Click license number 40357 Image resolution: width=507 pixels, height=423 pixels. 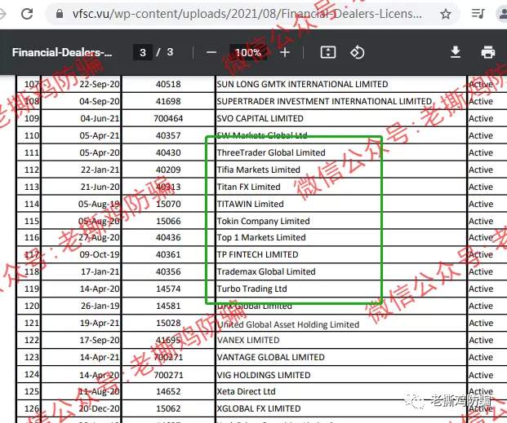(x=168, y=135)
